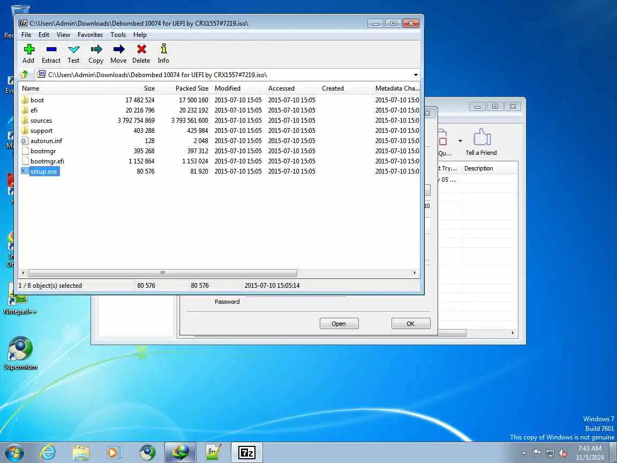Click the Add toolbar icon in 7-Zip

[x=29, y=49]
